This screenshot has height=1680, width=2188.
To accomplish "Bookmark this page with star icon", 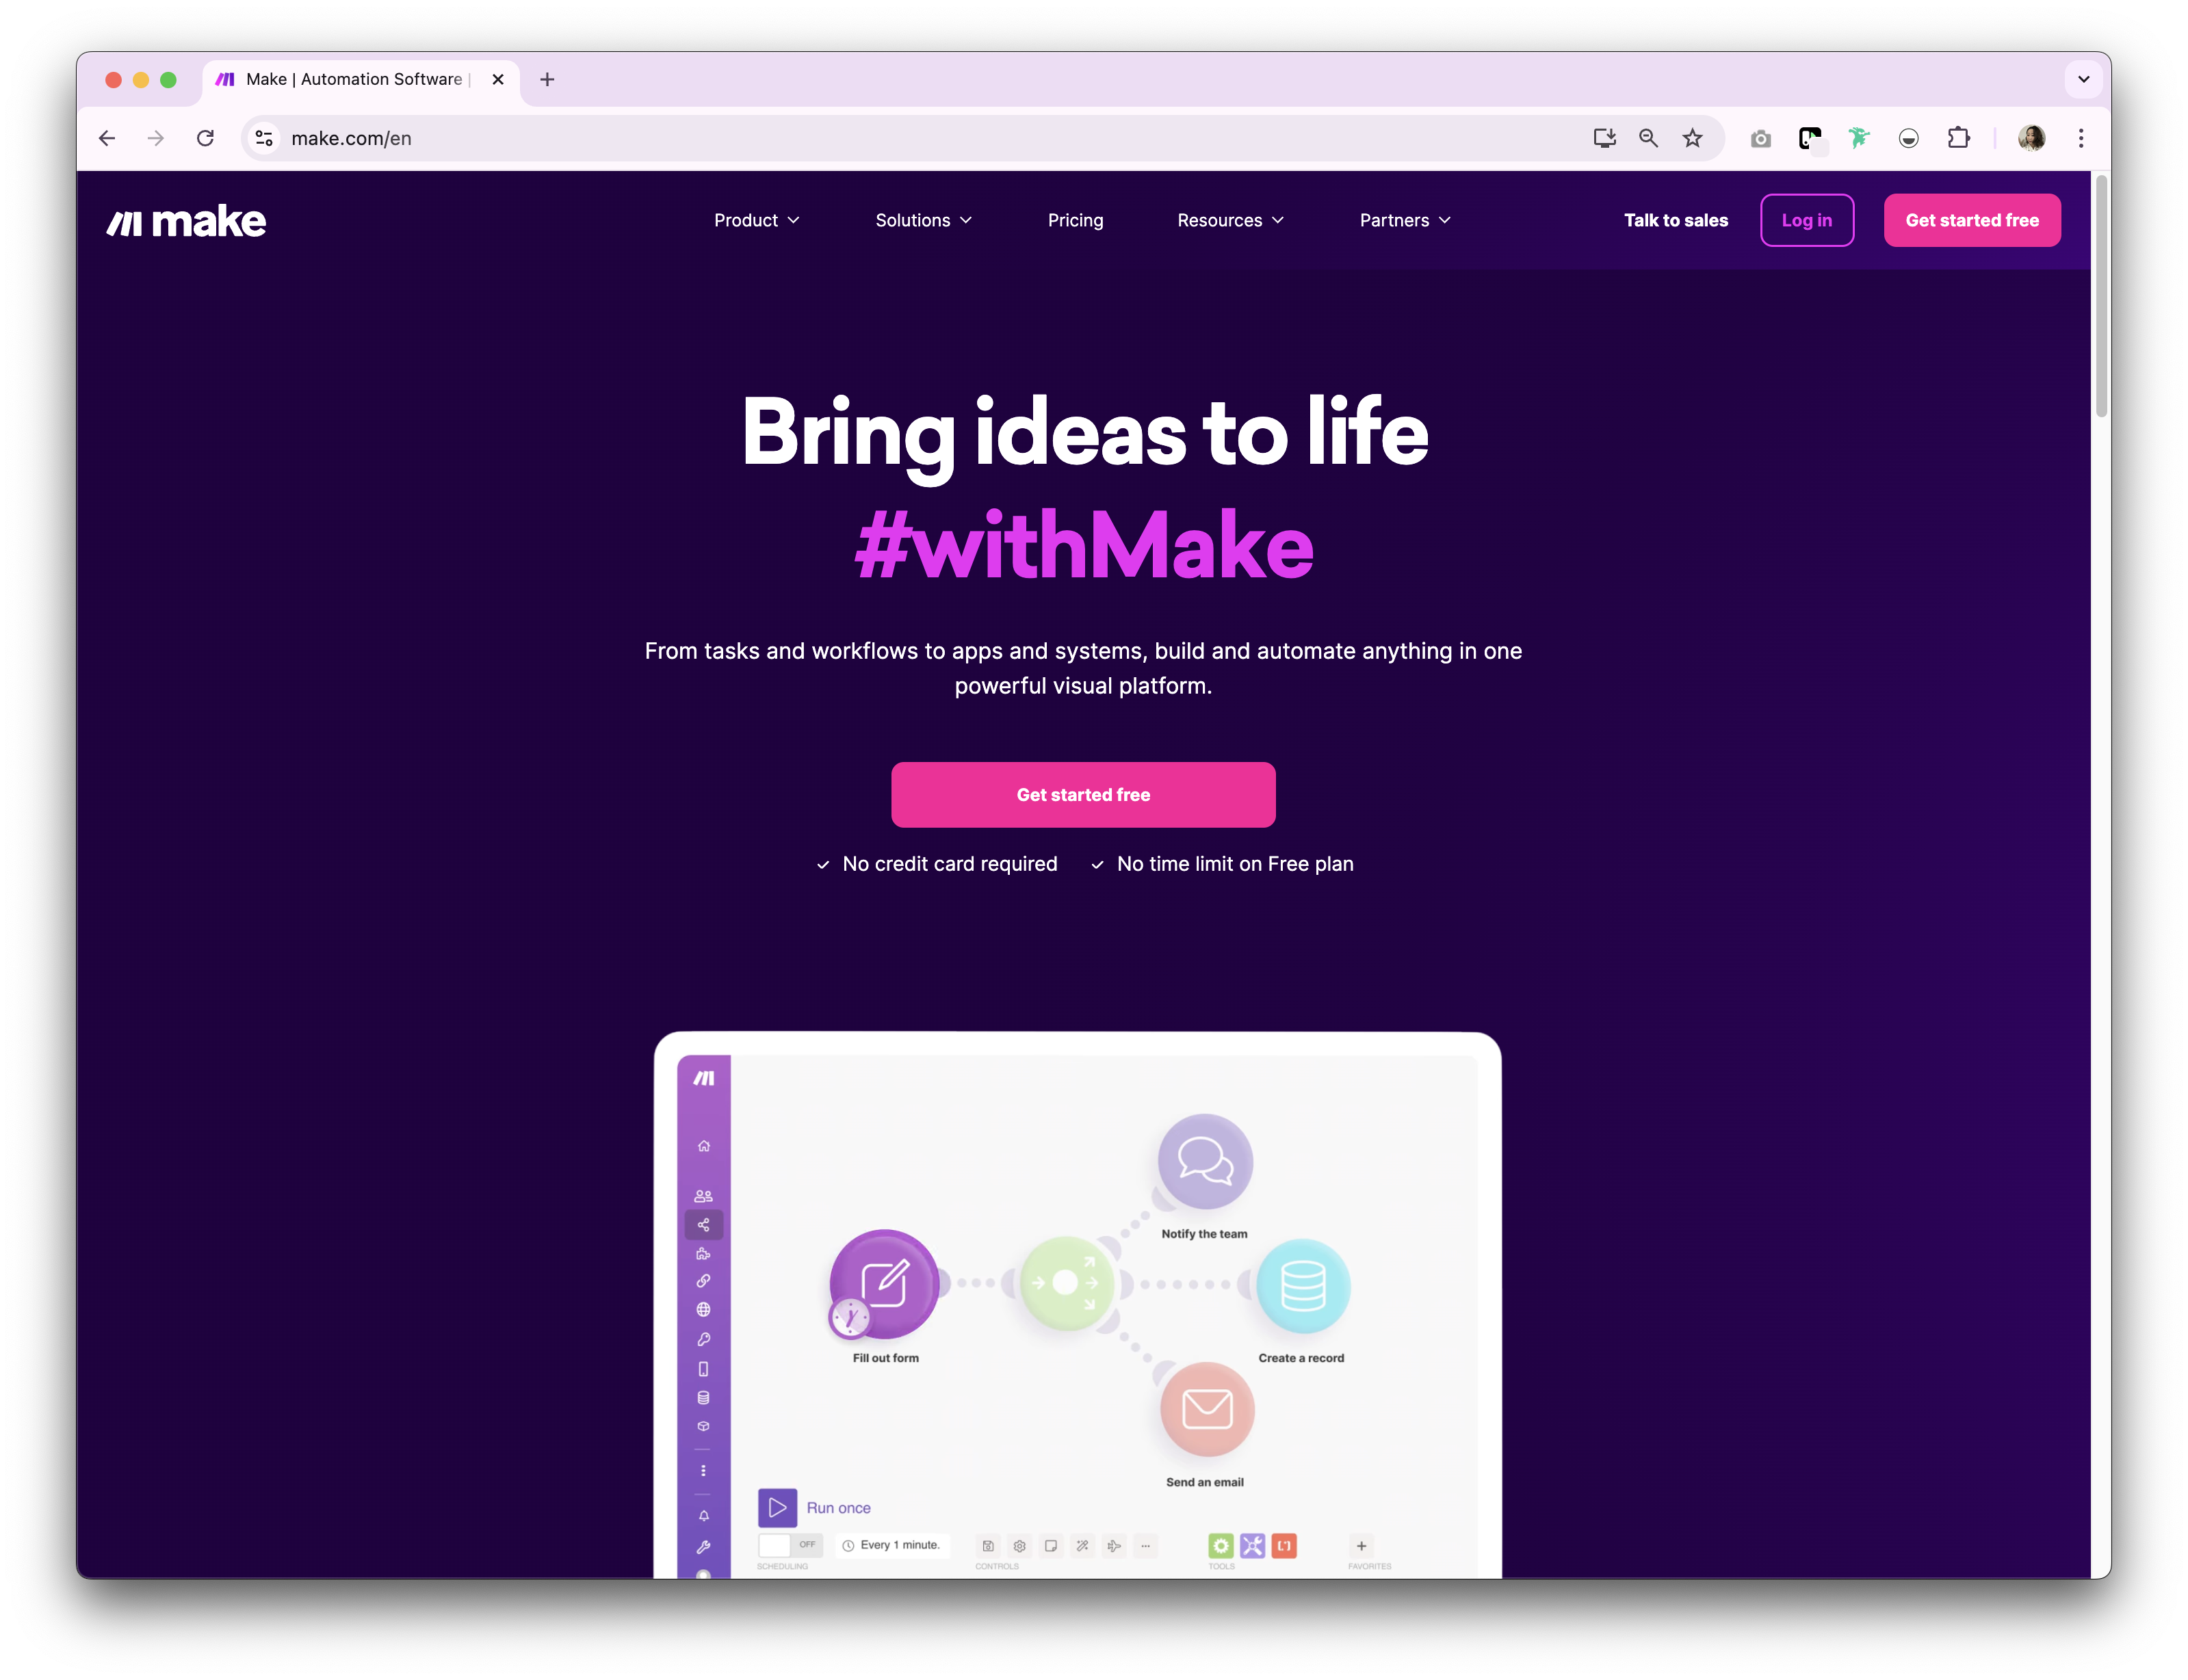I will coord(1692,138).
